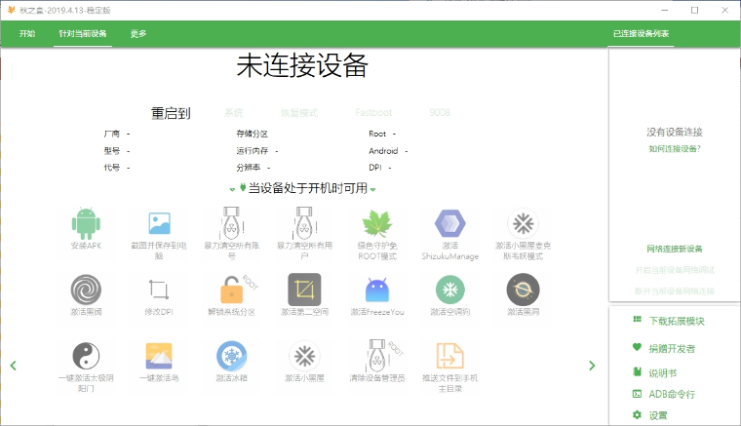Open the 更多 tab
Image resolution: width=741 pixels, height=426 pixels.
click(138, 33)
